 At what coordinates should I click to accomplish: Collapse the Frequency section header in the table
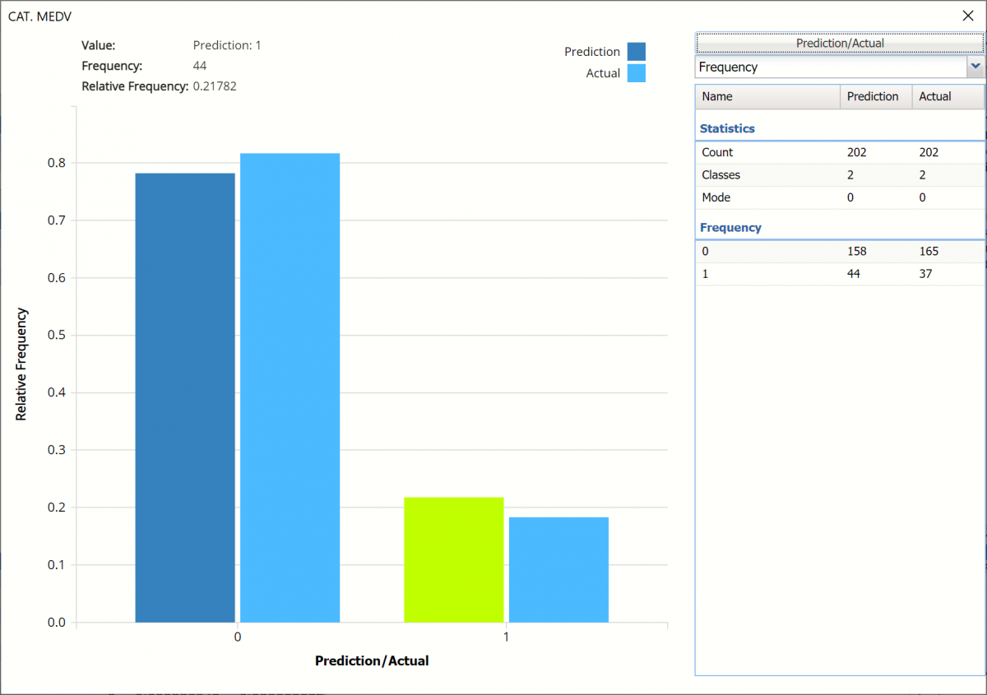(731, 227)
